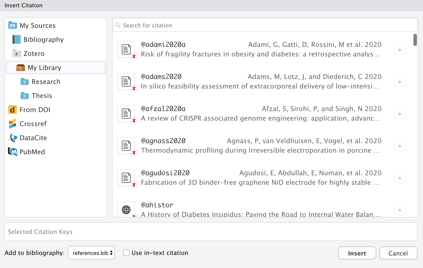Image resolution: width=423 pixels, height=268 pixels.
Task: Open the From DOI source
Action: pyautogui.click(x=35, y=110)
